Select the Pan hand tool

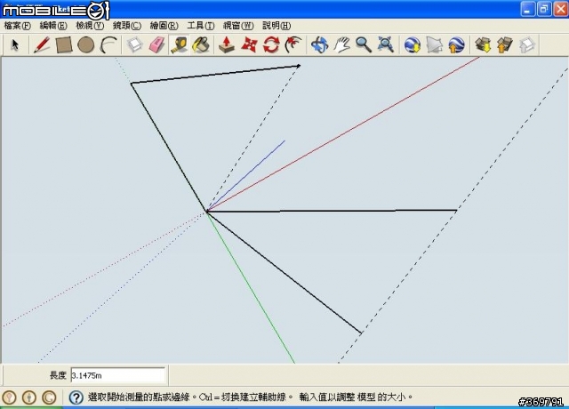point(341,45)
